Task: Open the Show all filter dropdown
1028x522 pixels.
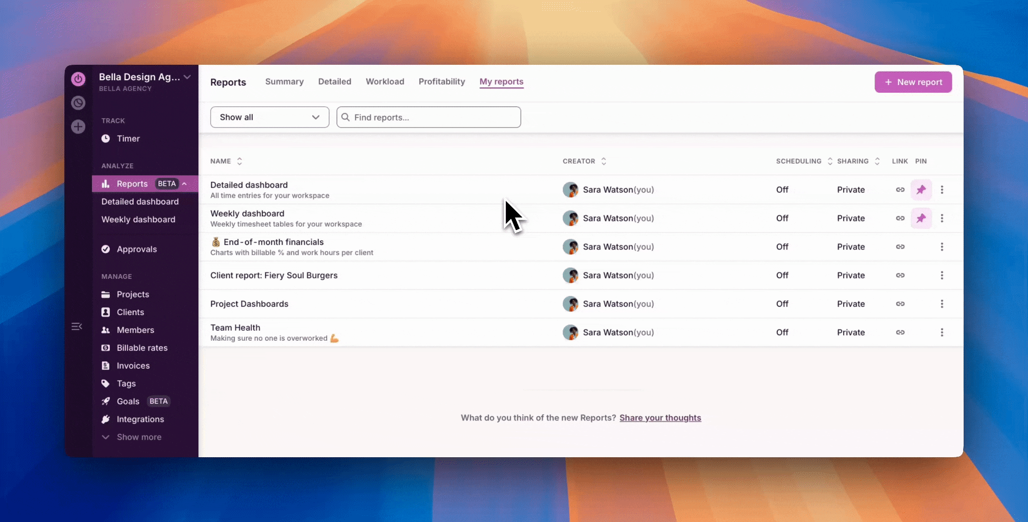Action: [x=270, y=117]
